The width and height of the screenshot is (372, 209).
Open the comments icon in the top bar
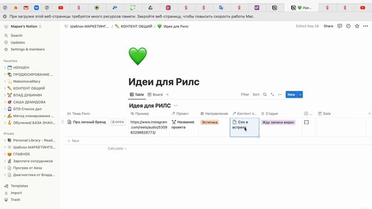tap(339, 26)
